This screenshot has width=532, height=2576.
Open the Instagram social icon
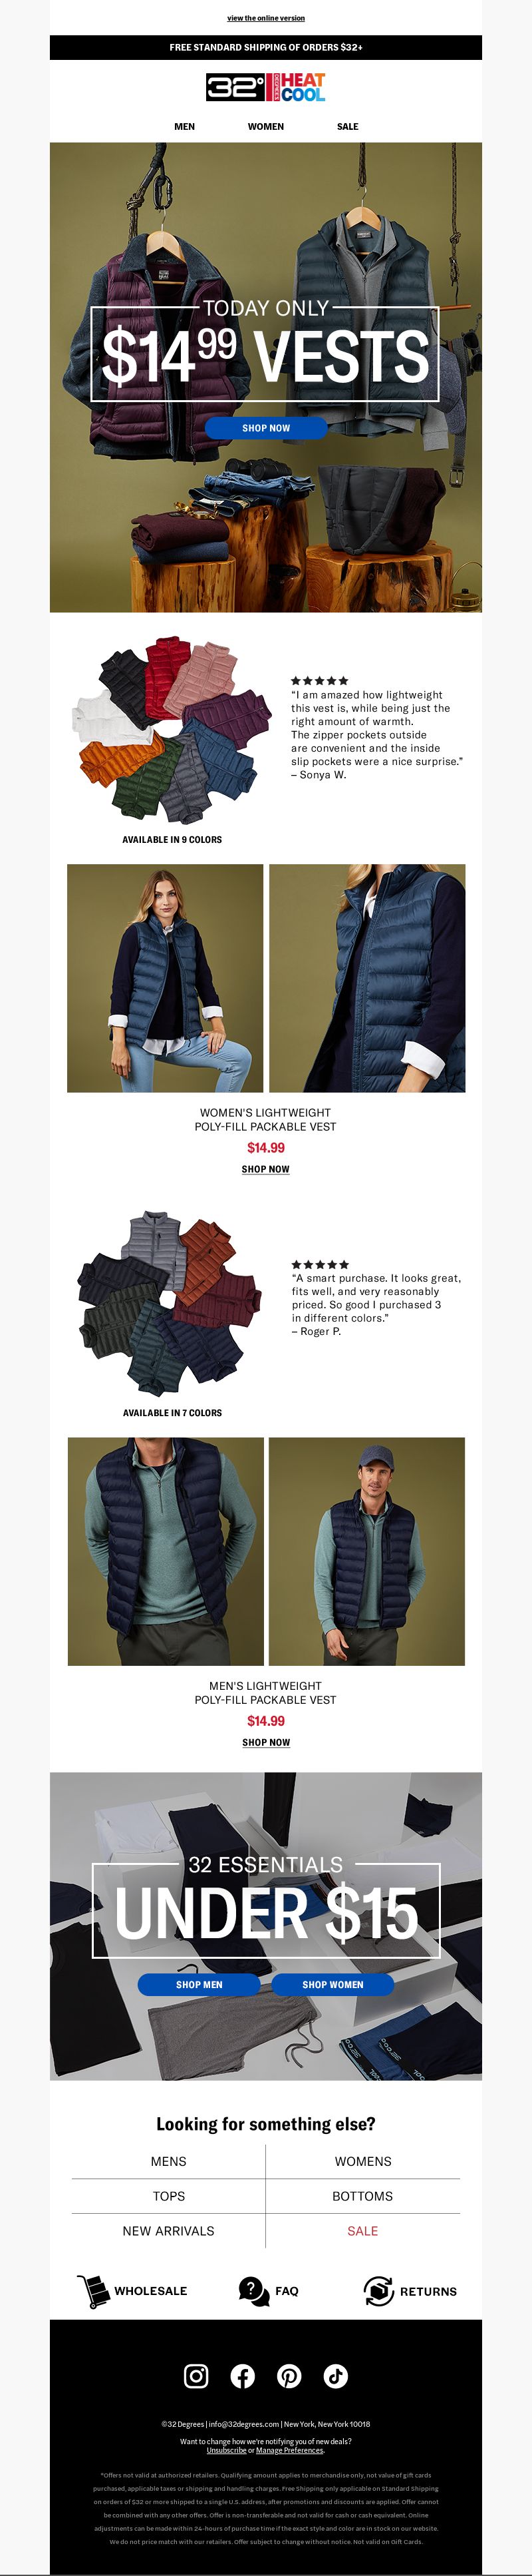[197, 2375]
